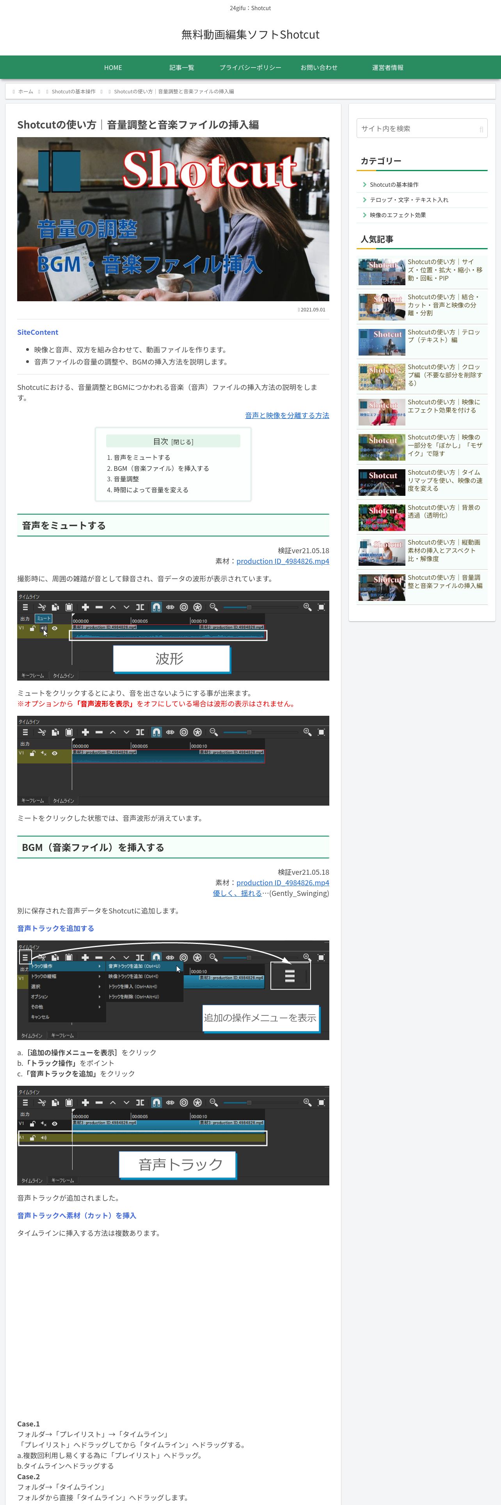501x1505 pixels.
Task: Click zoom-out magnifier in muted timeline screenshot
Action: click(x=213, y=732)
